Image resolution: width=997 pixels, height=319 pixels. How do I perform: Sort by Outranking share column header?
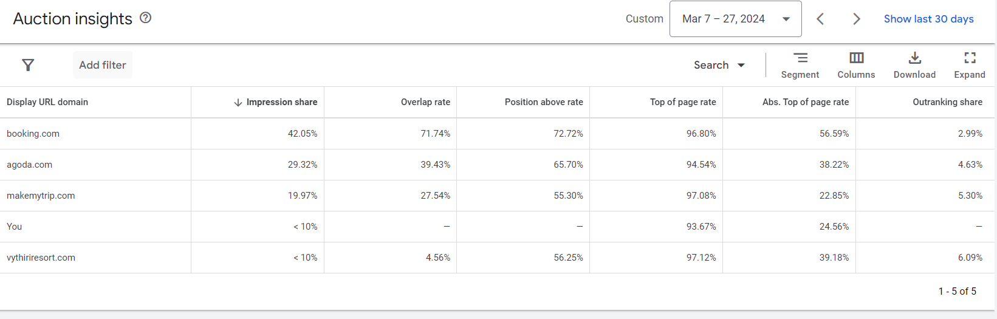click(947, 102)
